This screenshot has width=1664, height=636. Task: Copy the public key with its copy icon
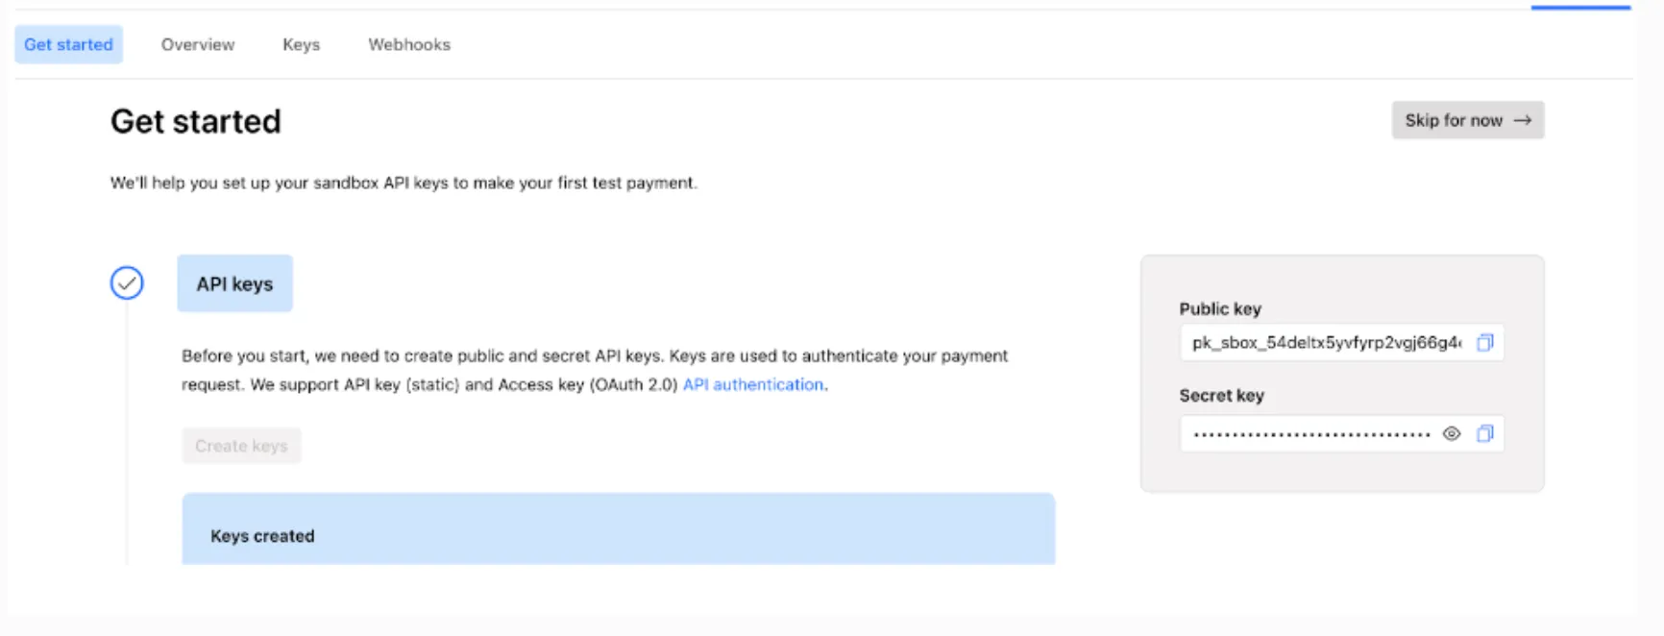coord(1485,343)
